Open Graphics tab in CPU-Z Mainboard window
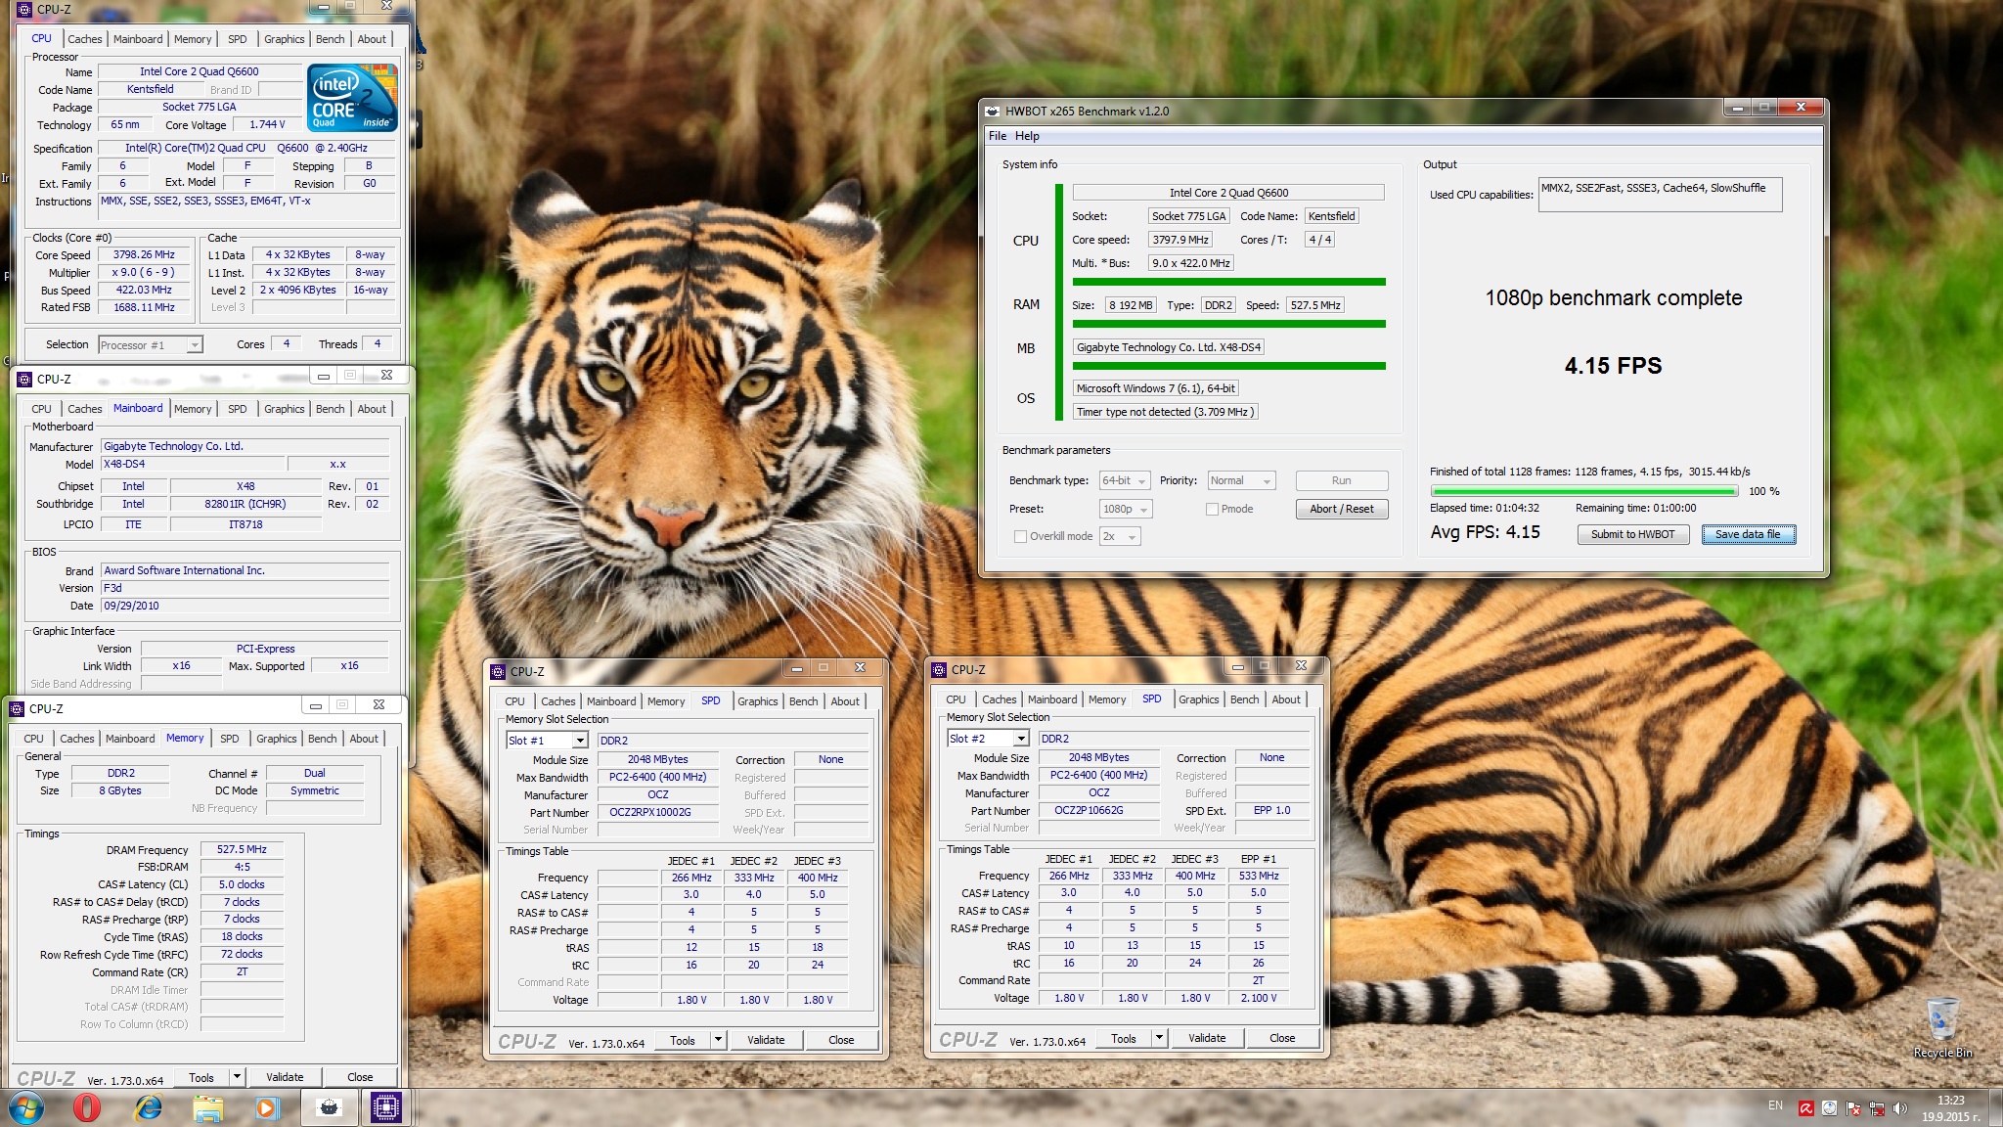 [284, 409]
